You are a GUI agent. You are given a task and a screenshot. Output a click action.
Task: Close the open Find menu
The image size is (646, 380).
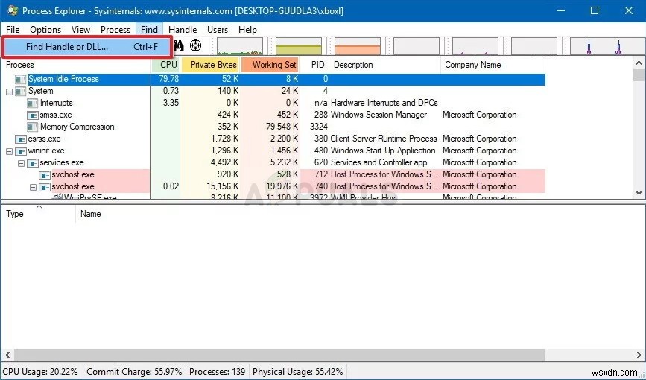(x=149, y=30)
